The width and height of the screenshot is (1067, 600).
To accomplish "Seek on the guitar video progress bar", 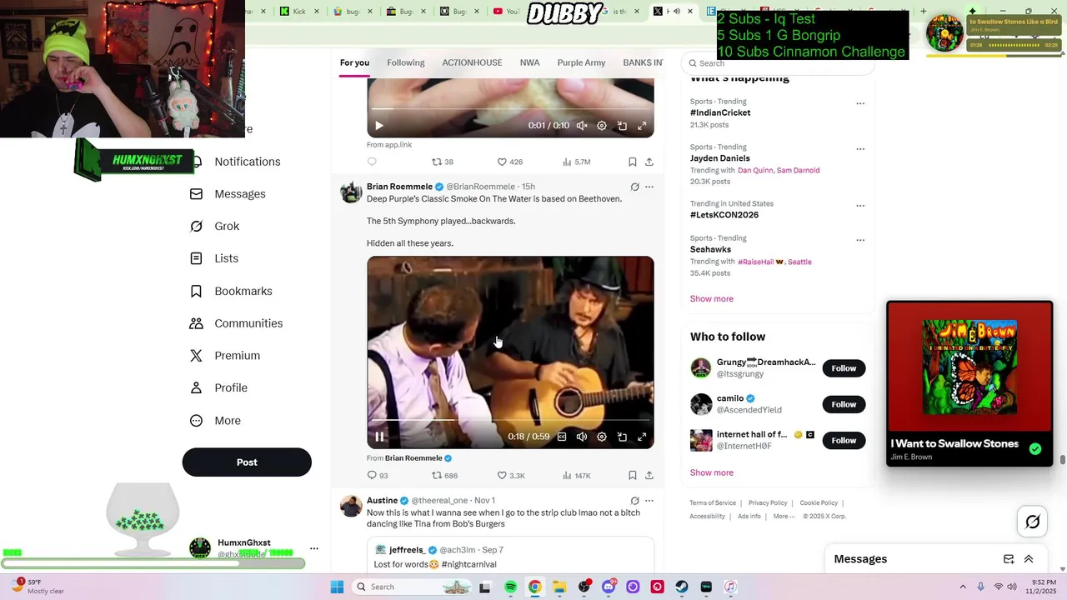I will tap(510, 420).
